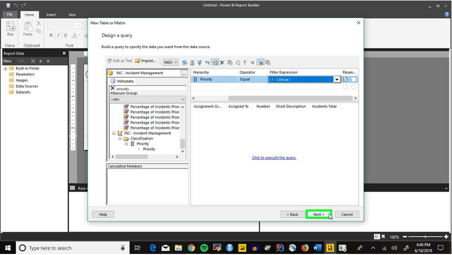452x255 pixels.
Task: Toggle the highlighted Show Aggregations toolbar icon
Action: [215, 63]
